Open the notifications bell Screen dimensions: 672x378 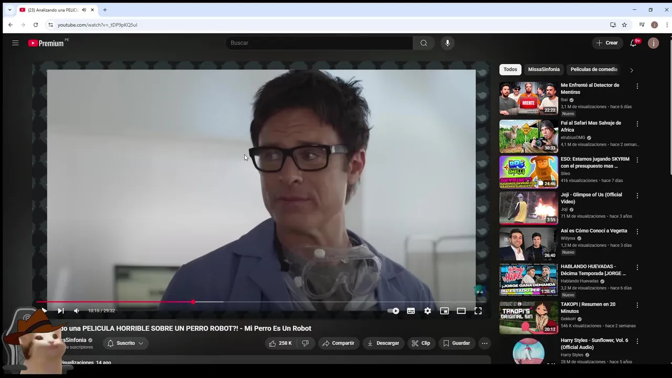pos(633,43)
